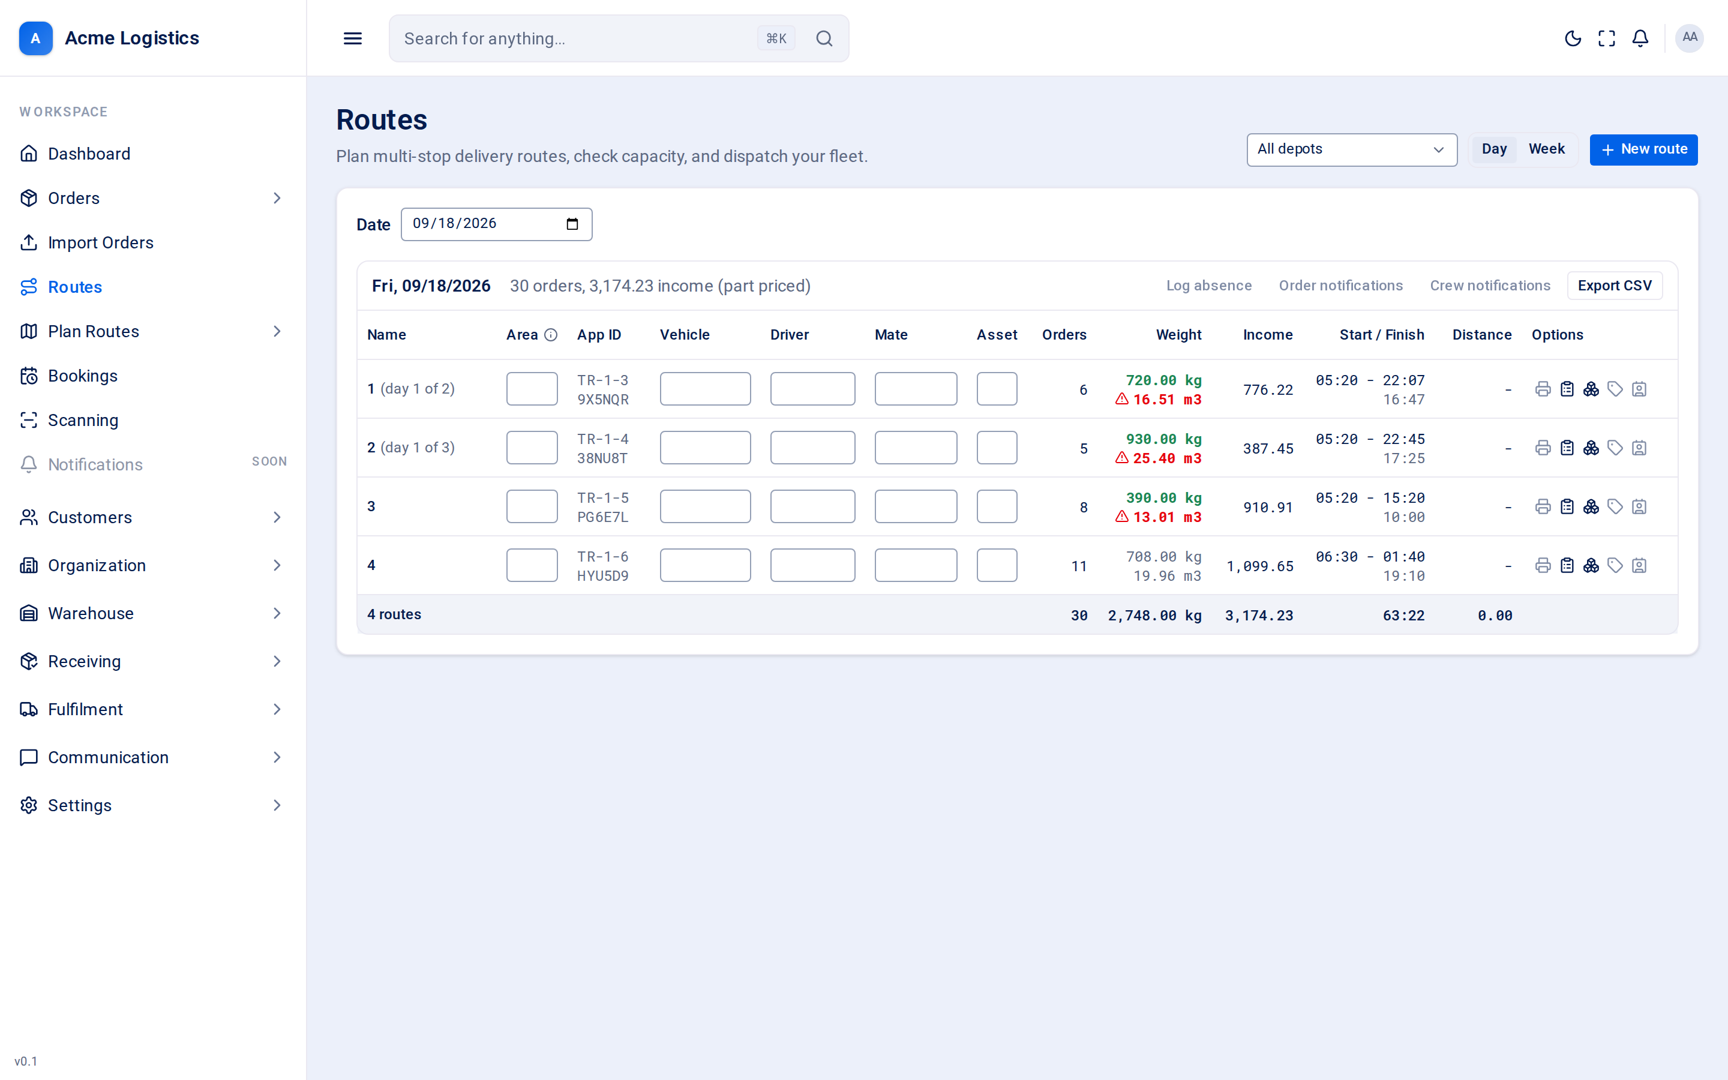Open the clipboard icon for route 2
The height and width of the screenshot is (1080, 1728).
1567,448
